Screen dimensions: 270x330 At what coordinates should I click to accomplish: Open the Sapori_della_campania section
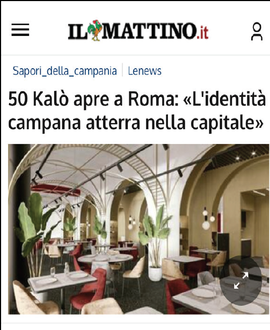(64, 71)
